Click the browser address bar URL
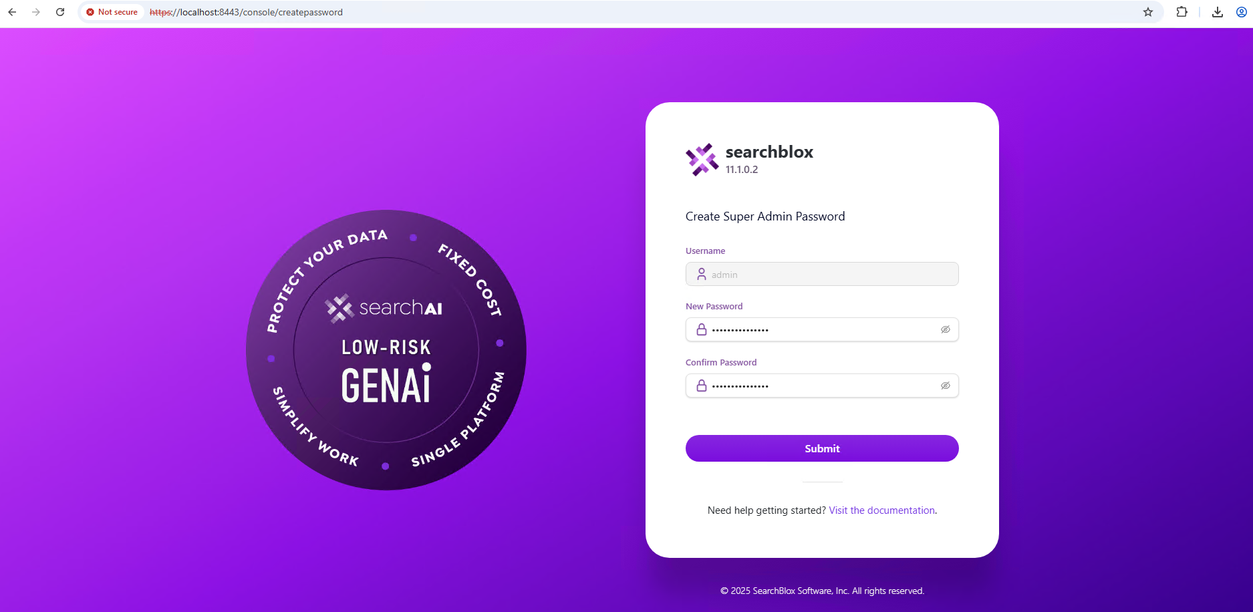The image size is (1253, 612). tap(246, 12)
